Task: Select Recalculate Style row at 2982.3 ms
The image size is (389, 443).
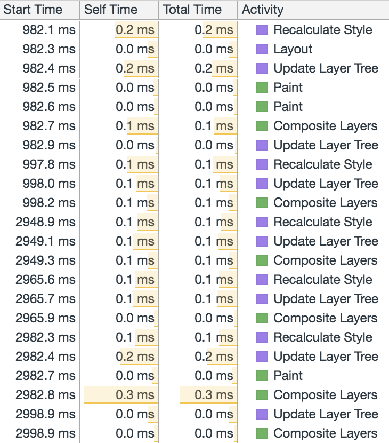Action: (194, 337)
